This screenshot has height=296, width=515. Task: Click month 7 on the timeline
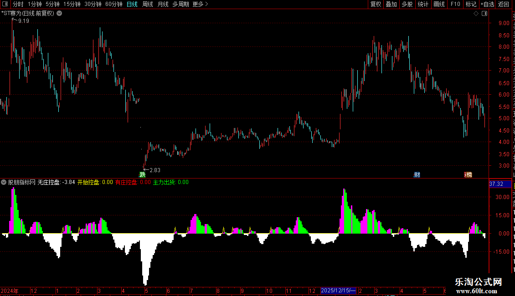191,291
